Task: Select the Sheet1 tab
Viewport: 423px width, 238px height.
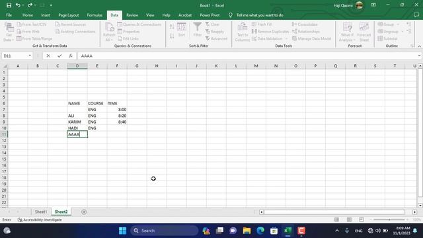Action: (x=41, y=212)
